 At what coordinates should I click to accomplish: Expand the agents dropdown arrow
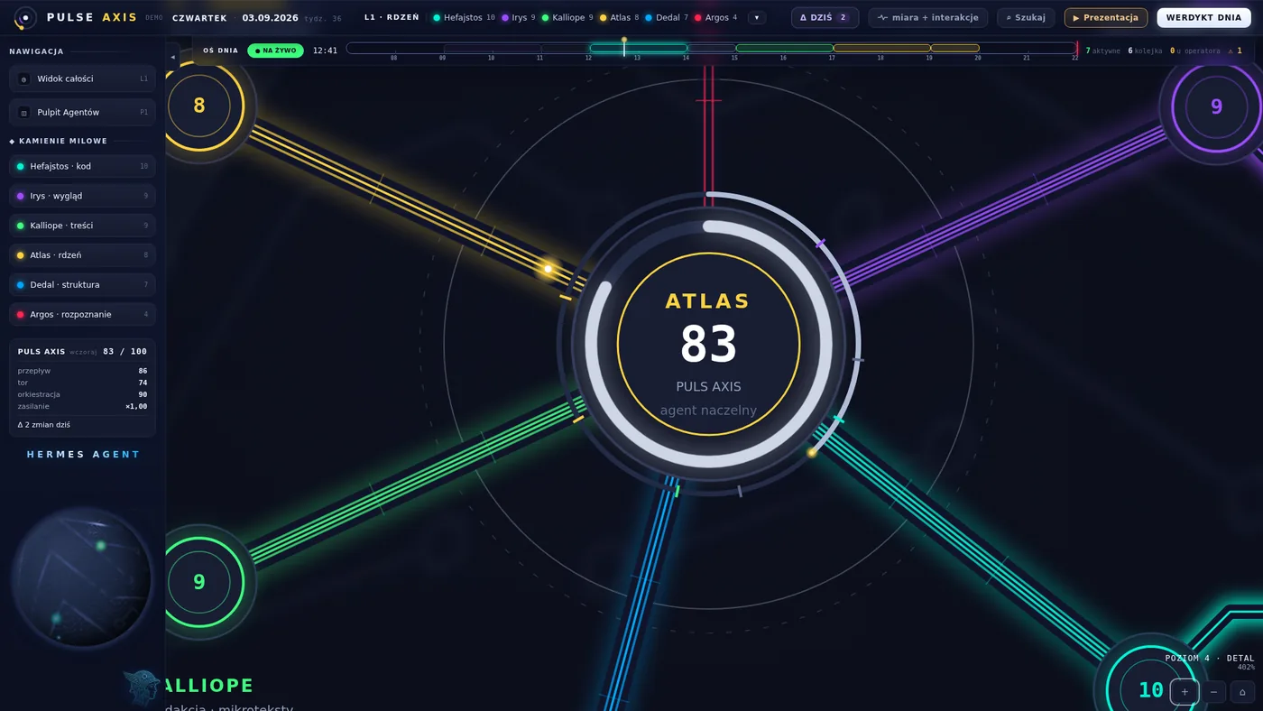tap(757, 18)
